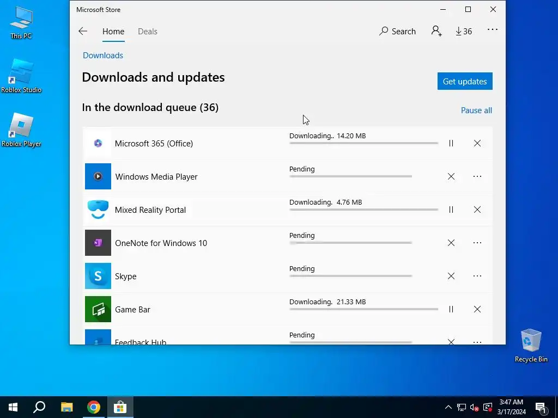The width and height of the screenshot is (558, 418).
Task: Click the Microsoft Store taskbar icon
Action: coord(120,407)
